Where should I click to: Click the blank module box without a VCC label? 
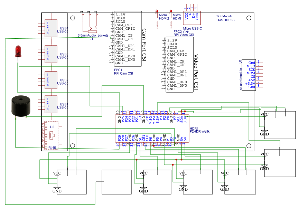coord(117,182)
